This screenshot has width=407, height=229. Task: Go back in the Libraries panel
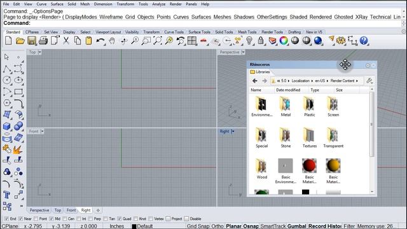[x=255, y=81]
